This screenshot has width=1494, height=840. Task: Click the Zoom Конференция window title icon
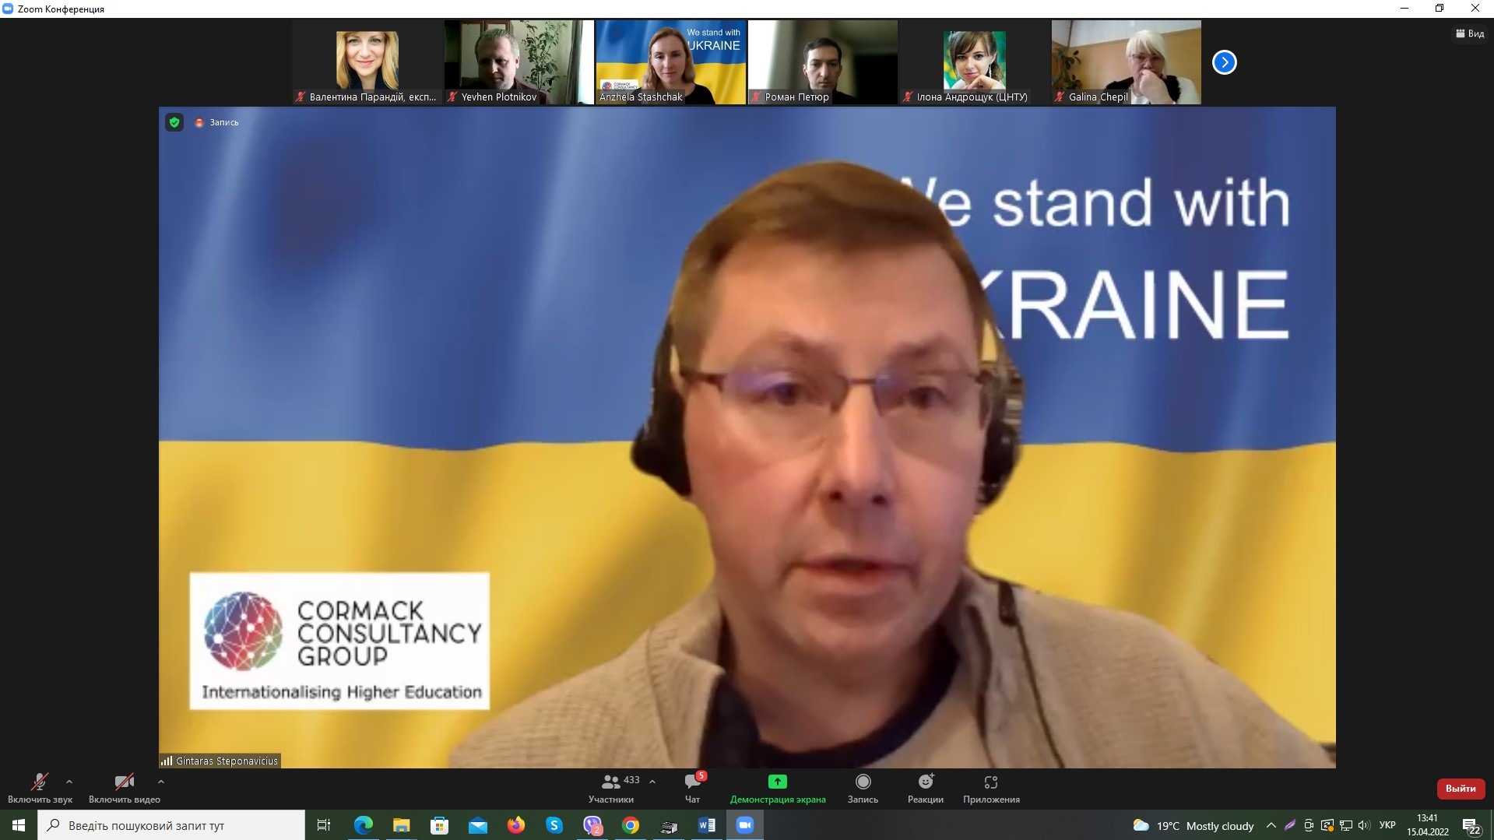click(8, 9)
